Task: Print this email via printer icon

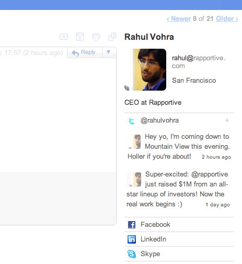Action: [x=96, y=37]
